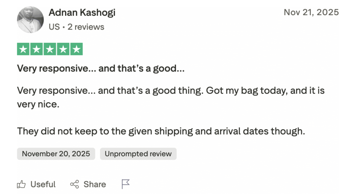Click the third green rating star
Screen dimensions: 346x196
(50, 50)
